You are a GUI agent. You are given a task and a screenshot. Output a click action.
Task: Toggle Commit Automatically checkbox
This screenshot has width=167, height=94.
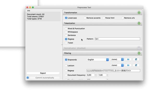point(28,78)
